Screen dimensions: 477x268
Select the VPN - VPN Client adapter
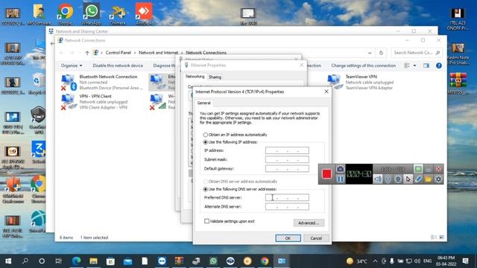pos(95,102)
